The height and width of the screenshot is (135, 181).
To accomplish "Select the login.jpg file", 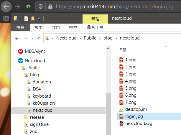I will [132, 116].
